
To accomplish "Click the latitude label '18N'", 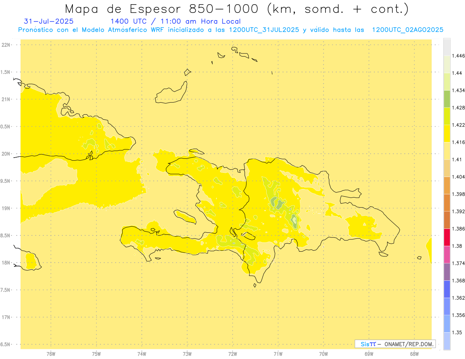I will pos(6,263).
